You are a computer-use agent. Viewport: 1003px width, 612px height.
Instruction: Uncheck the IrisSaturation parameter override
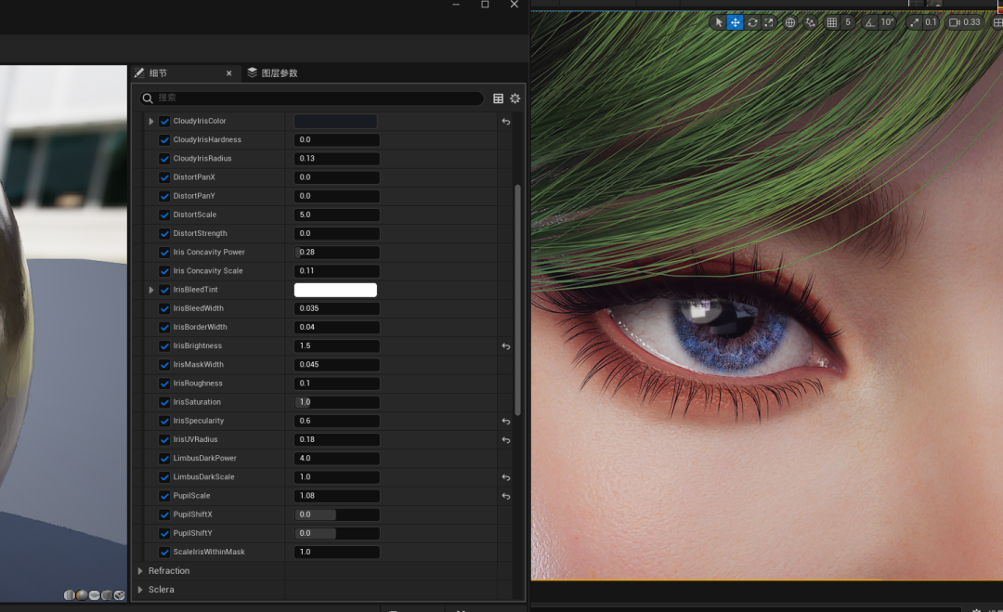(164, 402)
